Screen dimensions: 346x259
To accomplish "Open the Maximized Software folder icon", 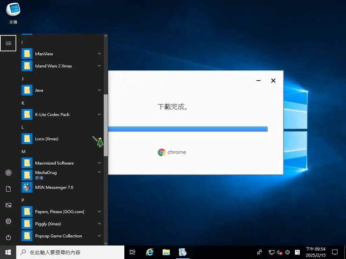I will [x=27, y=163].
